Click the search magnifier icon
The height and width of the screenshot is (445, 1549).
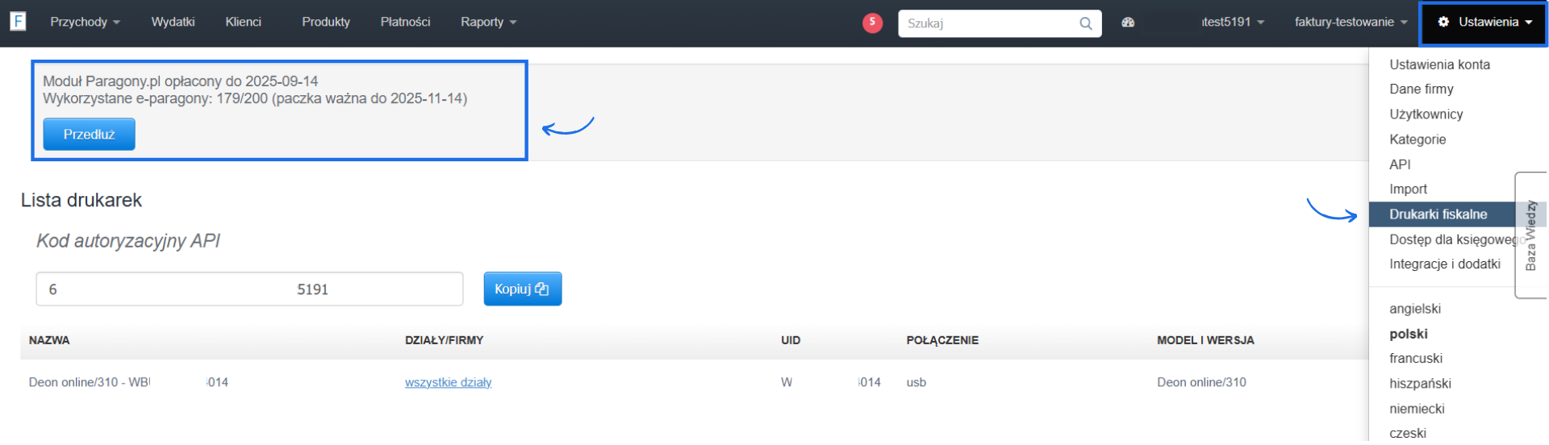point(1086,23)
